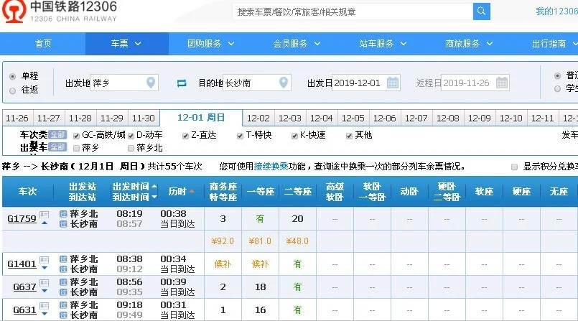Switch to the 12-11 date tab
578x321 pixels.
click(543, 118)
